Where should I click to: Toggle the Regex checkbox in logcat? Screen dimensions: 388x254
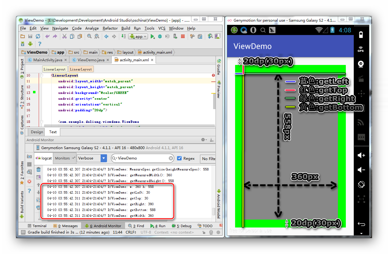point(180,158)
